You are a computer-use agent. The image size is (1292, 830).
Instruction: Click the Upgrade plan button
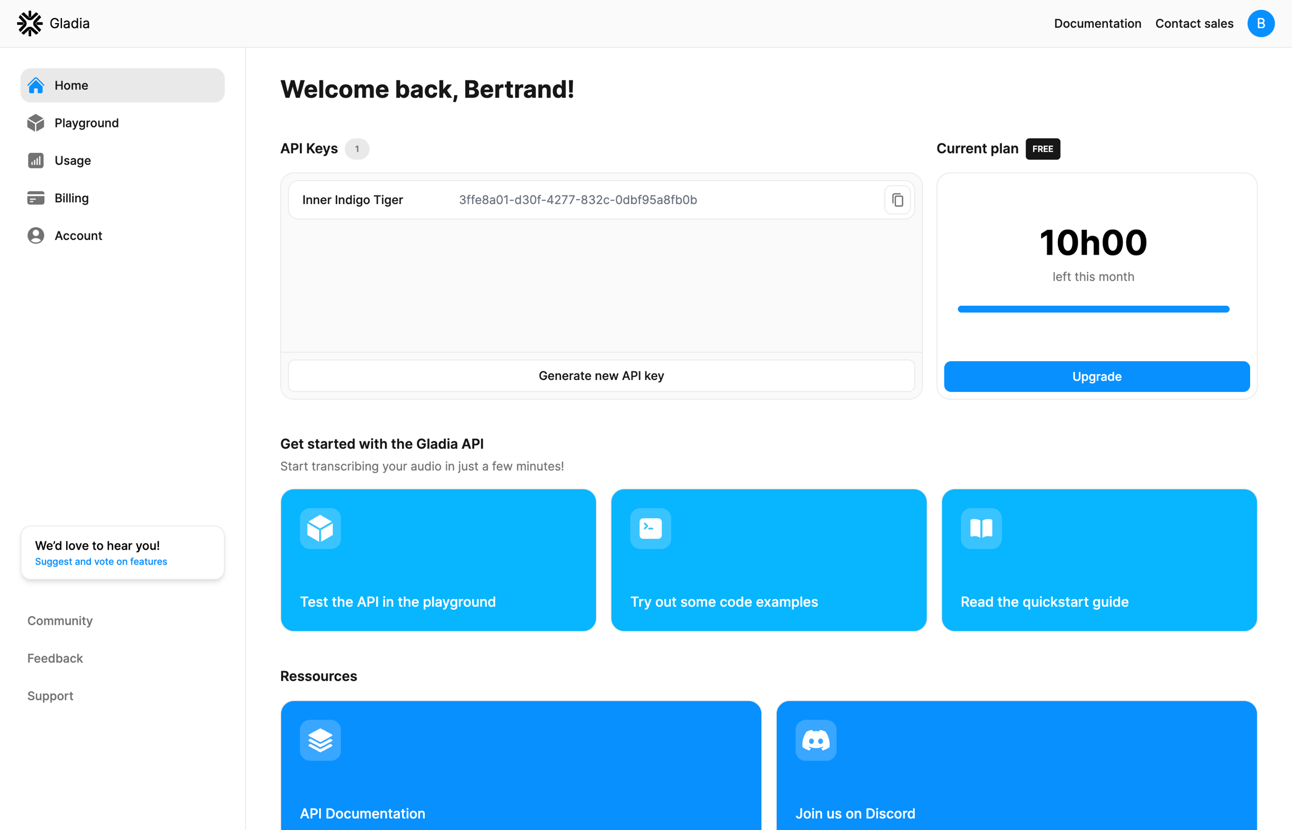click(1097, 376)
